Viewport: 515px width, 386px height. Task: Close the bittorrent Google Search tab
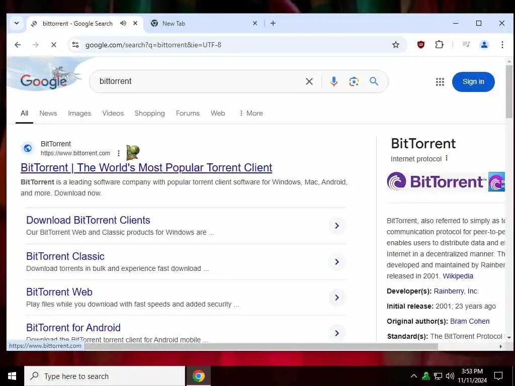pyautogui.click(x=135, y=23)
